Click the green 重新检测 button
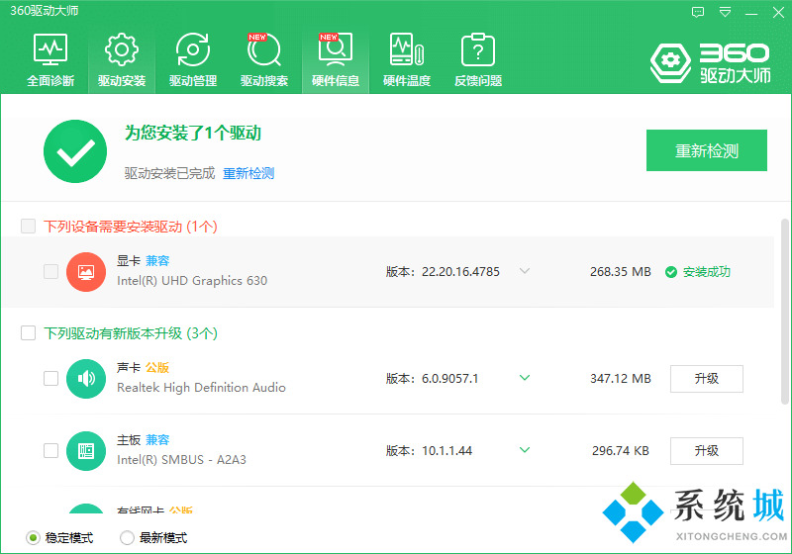Image resolution: width=792 pixels, height=554 pixels. click(707, 150)
